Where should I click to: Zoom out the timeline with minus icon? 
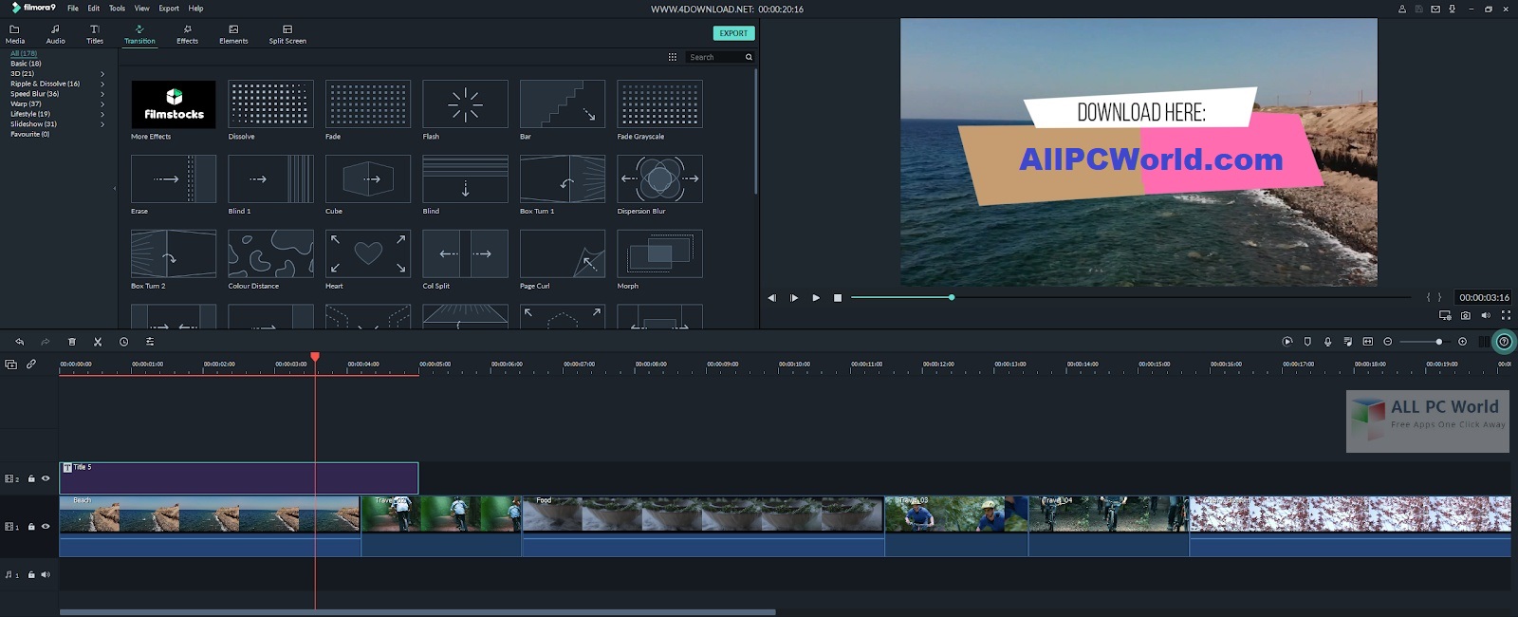(x=1388, y=342)
